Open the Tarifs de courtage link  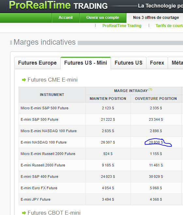169,26
